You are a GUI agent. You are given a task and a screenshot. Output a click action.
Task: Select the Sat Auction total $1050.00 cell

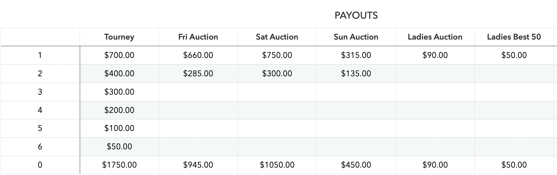click(x=277, y=165)
